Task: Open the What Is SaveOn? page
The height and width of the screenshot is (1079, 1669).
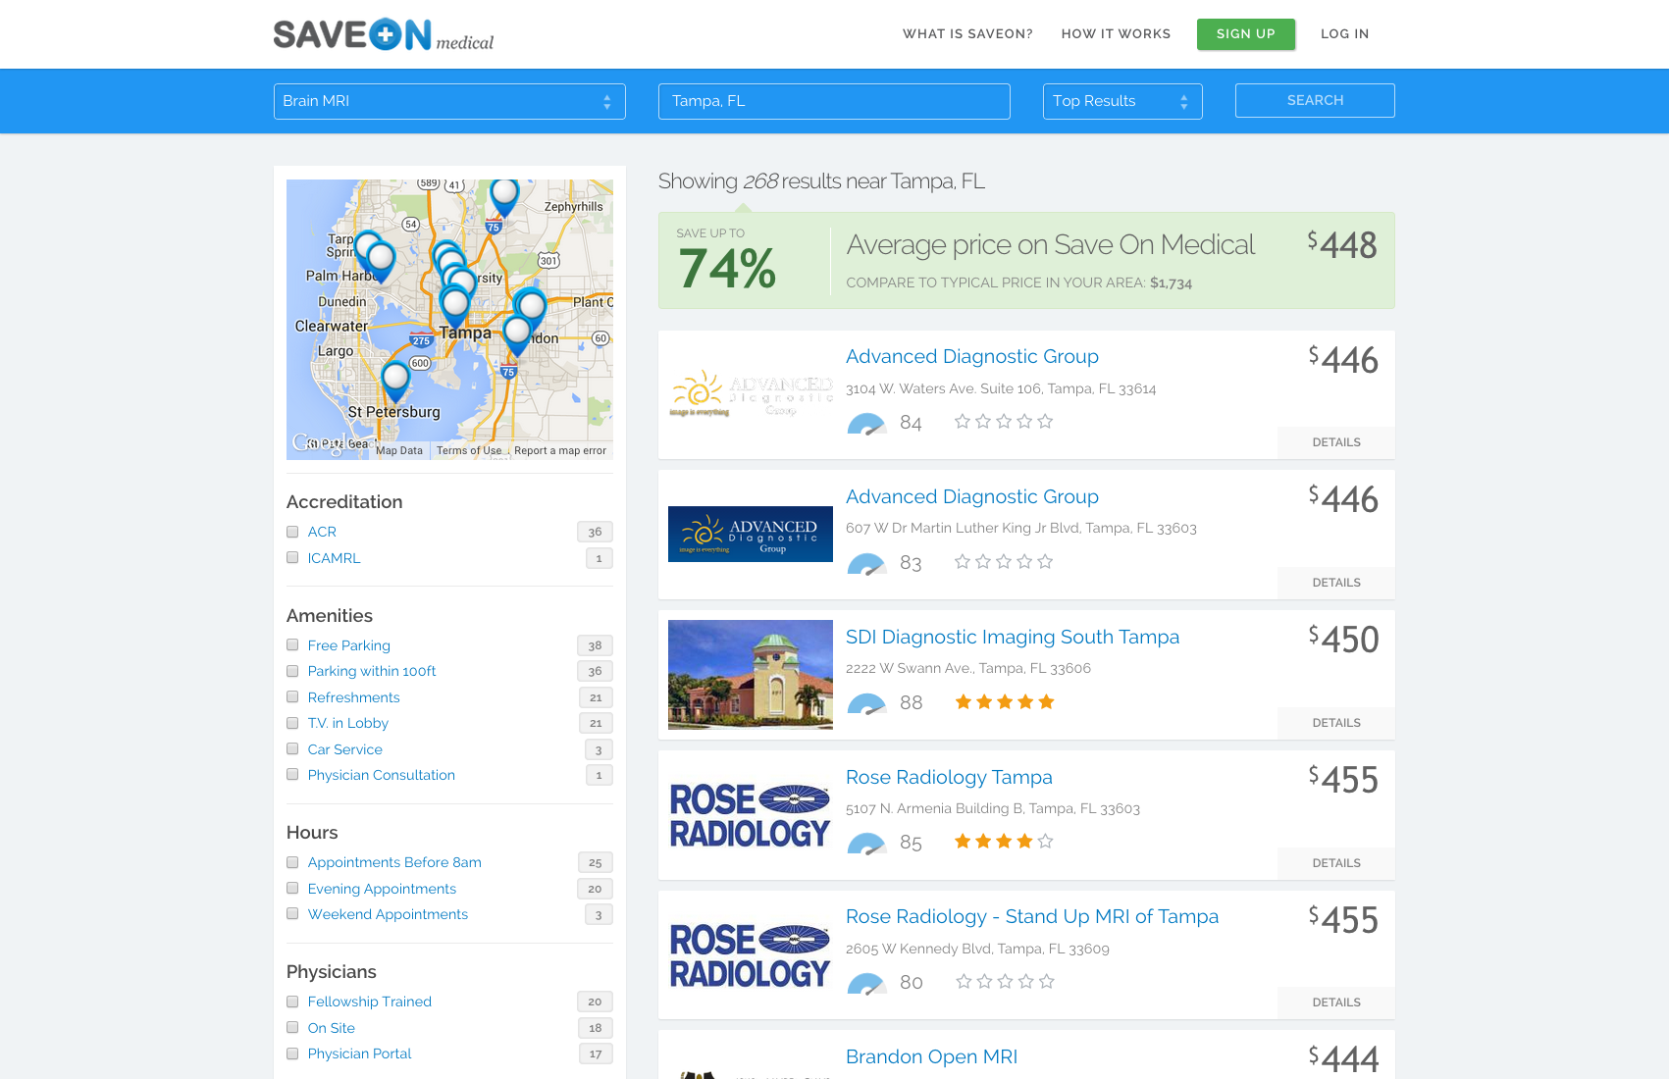Action: tap(967, 33)
